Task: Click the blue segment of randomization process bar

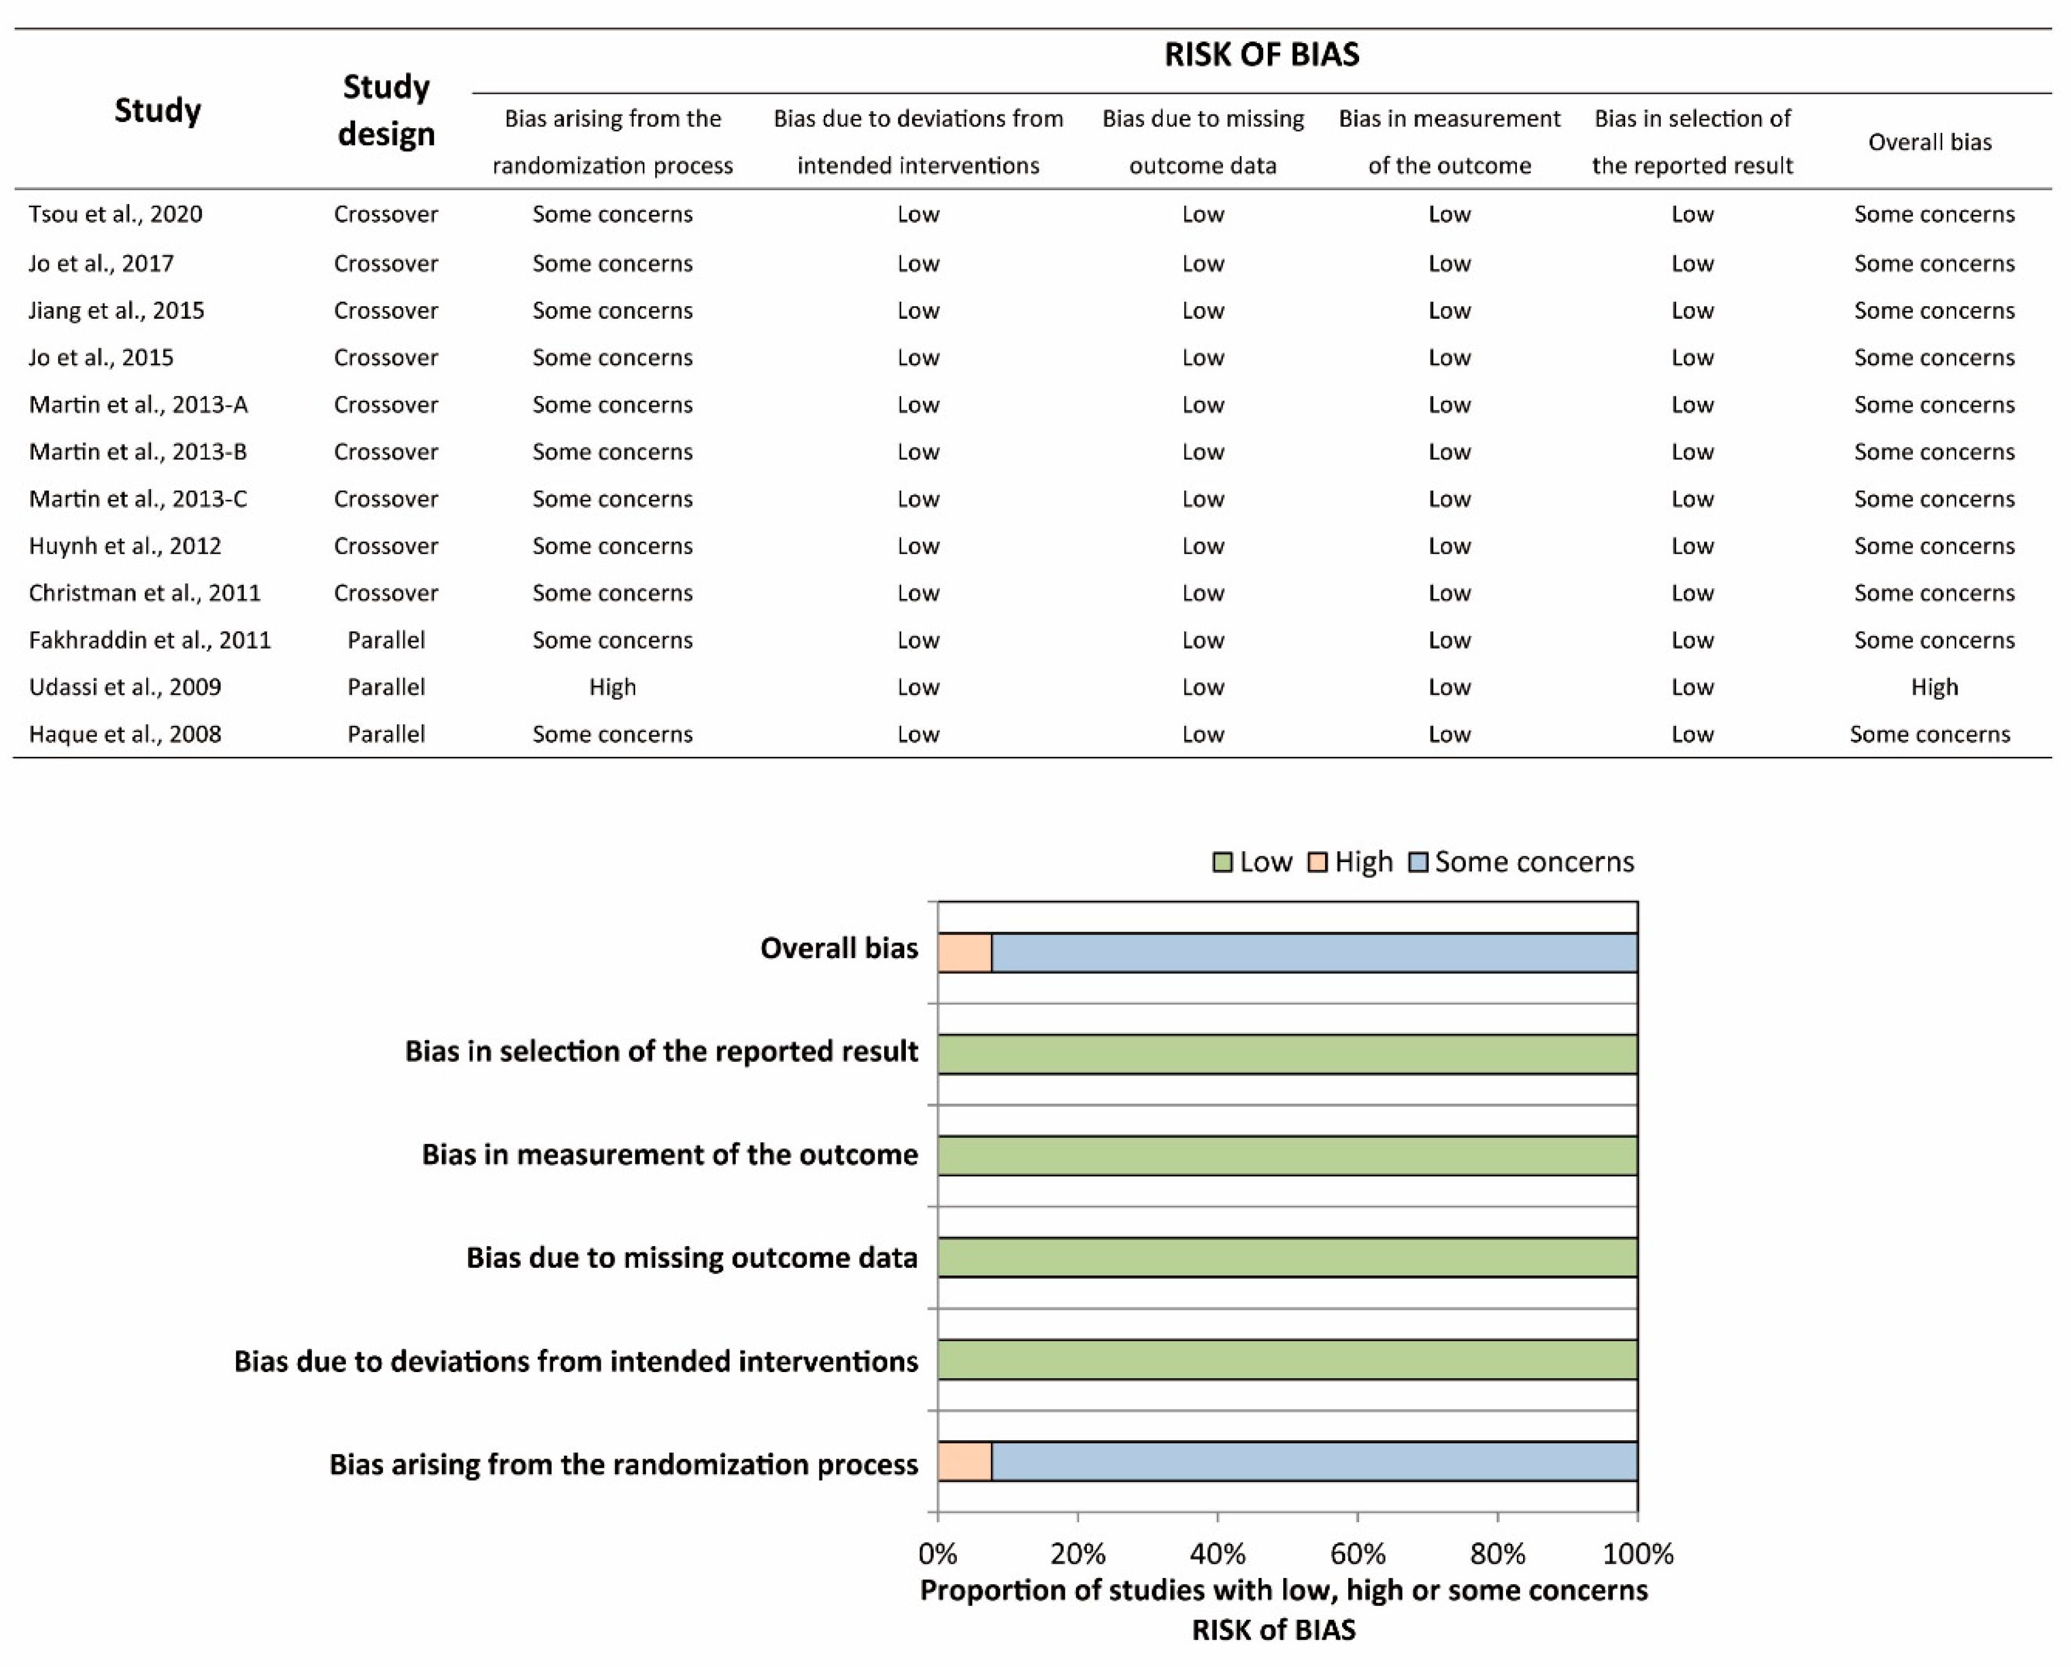Action: 1314,1461
